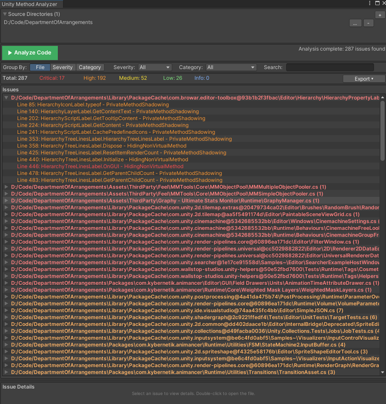The height and width of the screenshot is (404, 386).
Task: Expand the GraphyManager.cs issues entry
Action: click(x=5, y=201)
